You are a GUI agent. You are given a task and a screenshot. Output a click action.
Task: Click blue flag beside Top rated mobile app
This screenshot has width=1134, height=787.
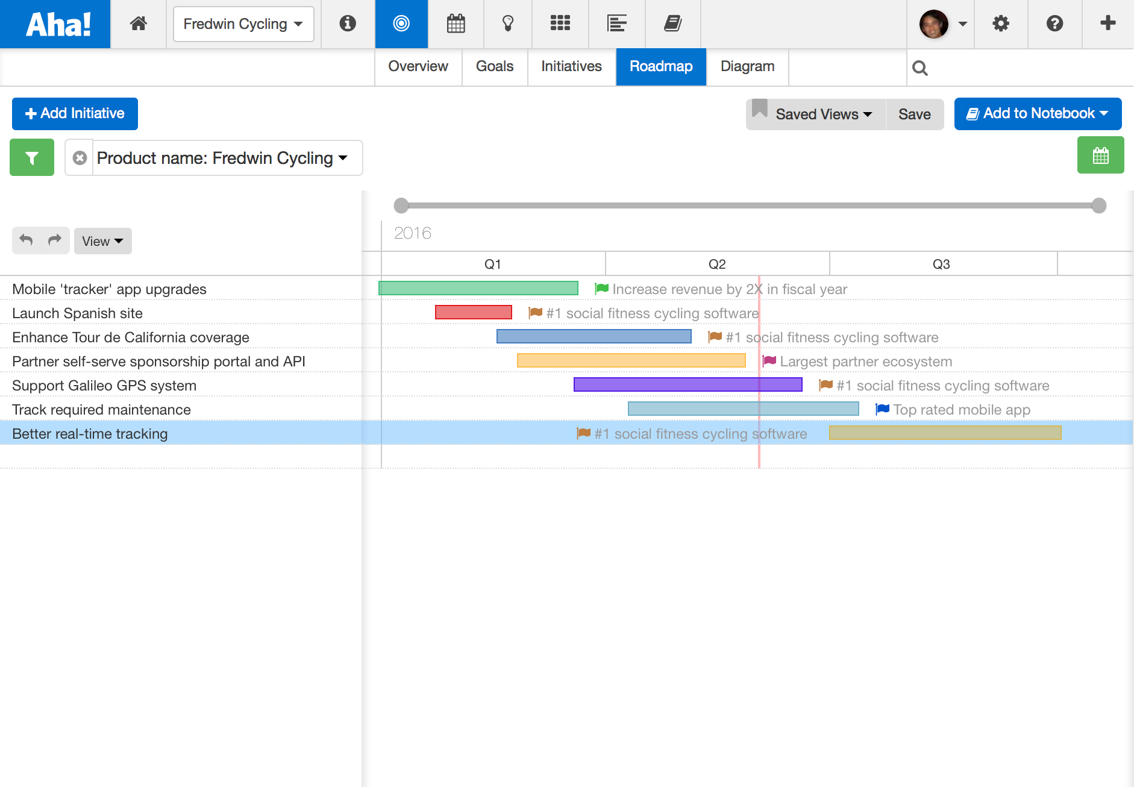882,409
